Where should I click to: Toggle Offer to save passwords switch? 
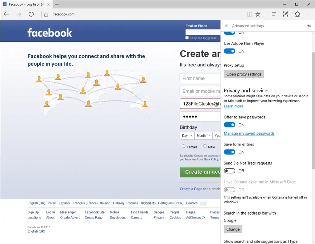pyautogui.click(x=229, y=125)
